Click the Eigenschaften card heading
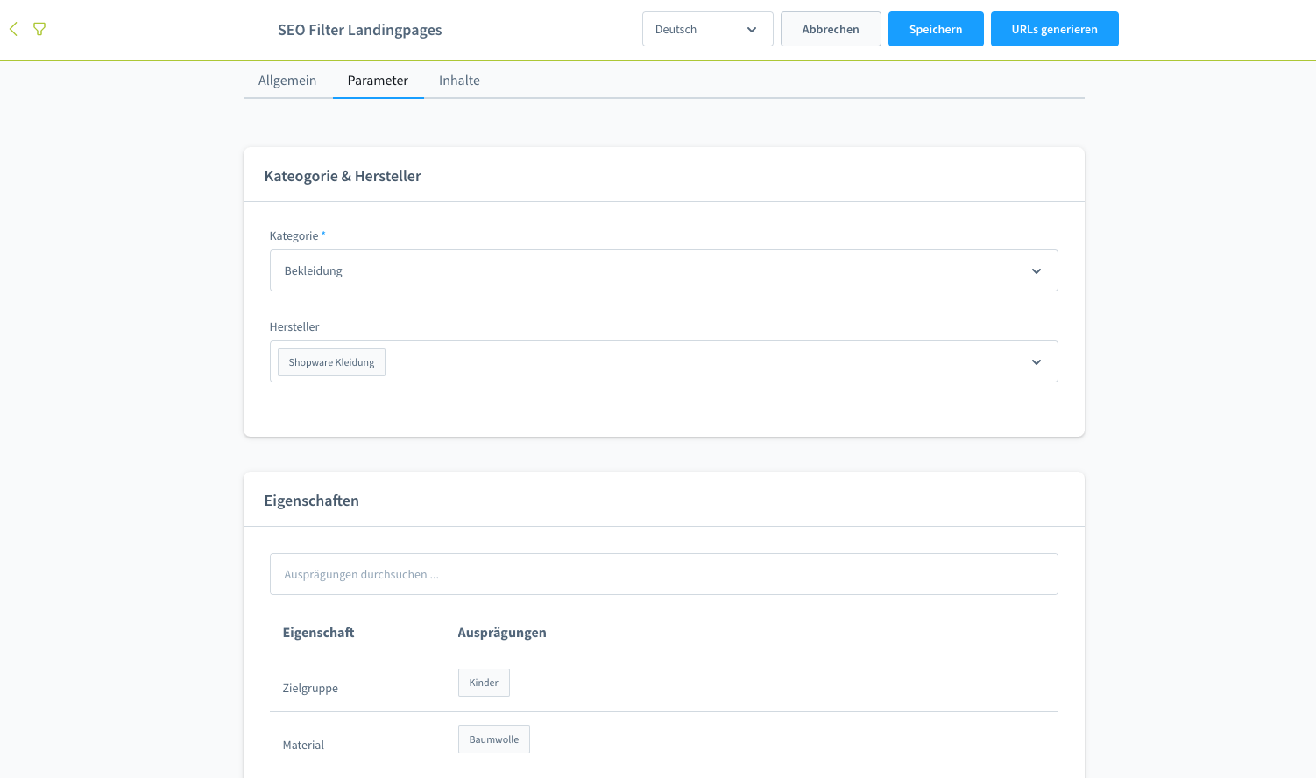Image resolution: width=1316 pixels, height=778 pixels. point(312,501)
